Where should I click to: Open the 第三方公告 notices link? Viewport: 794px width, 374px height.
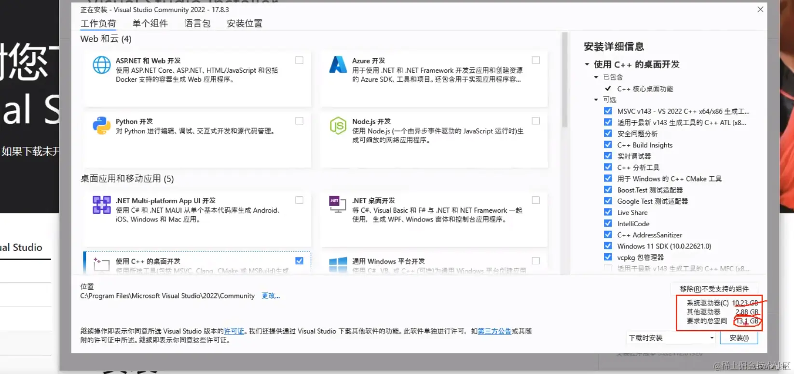point(494,331)
